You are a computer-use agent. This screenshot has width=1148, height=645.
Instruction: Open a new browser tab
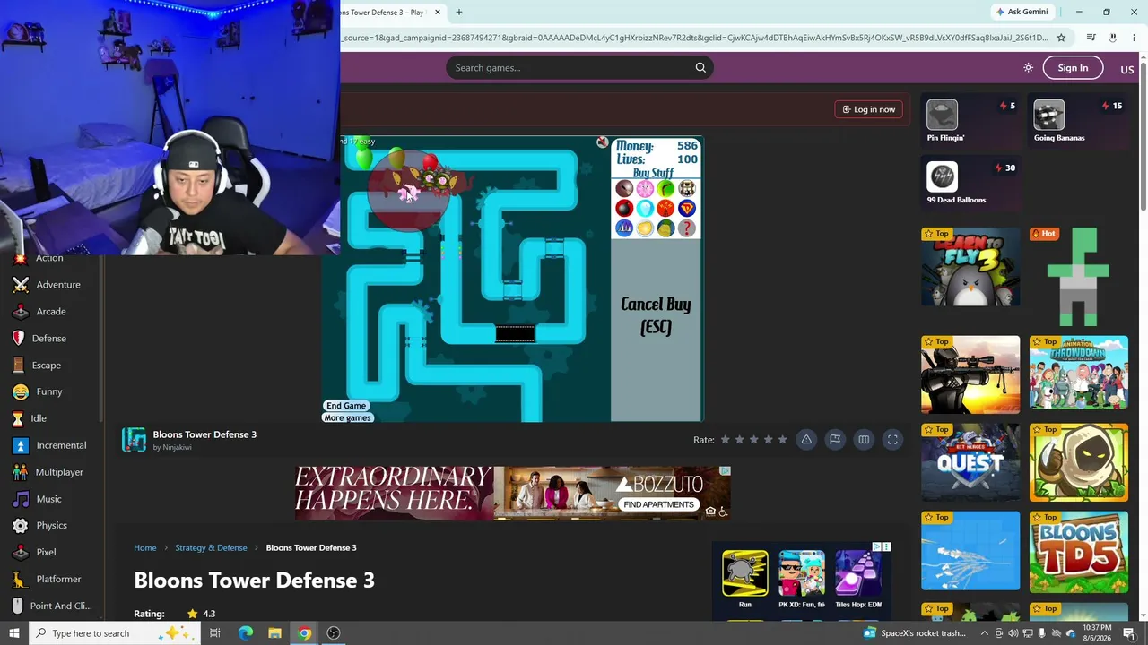point(459,13)
